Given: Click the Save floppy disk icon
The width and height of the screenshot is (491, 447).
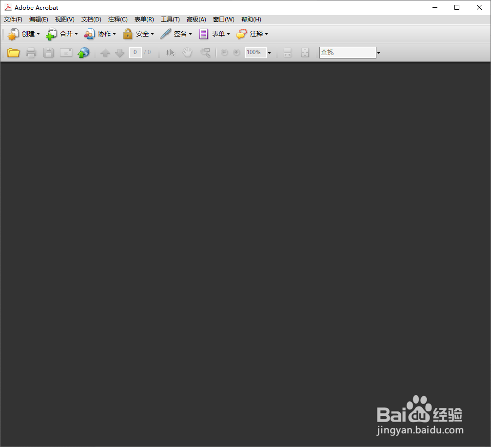Looking at the screenshot, I should 48,53.
